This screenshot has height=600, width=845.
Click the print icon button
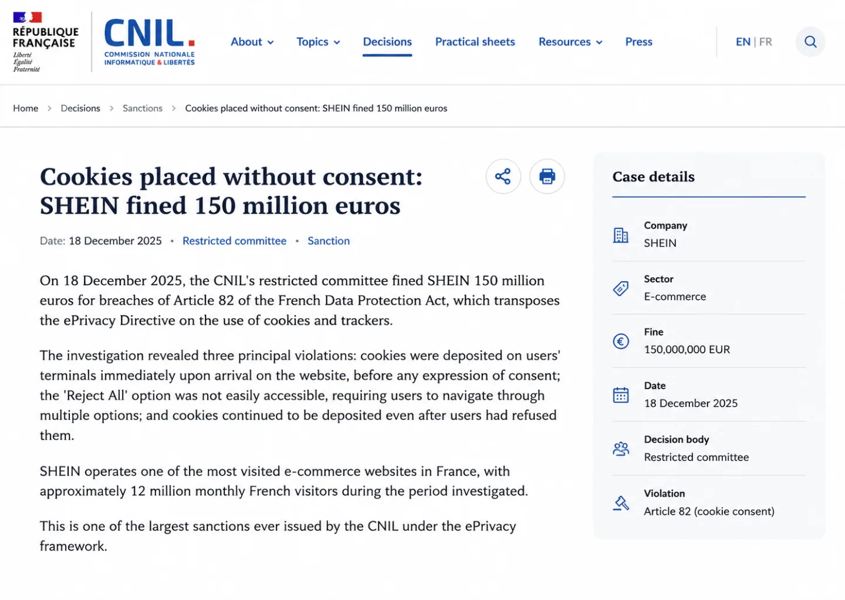(x=547, y=176)
